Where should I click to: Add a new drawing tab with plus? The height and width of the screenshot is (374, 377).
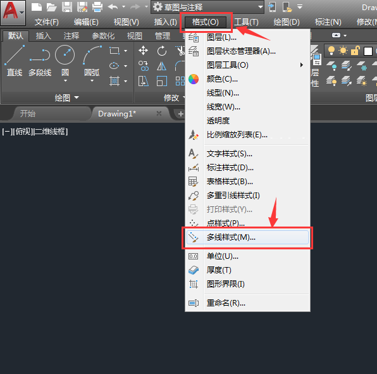pos(180,114)
